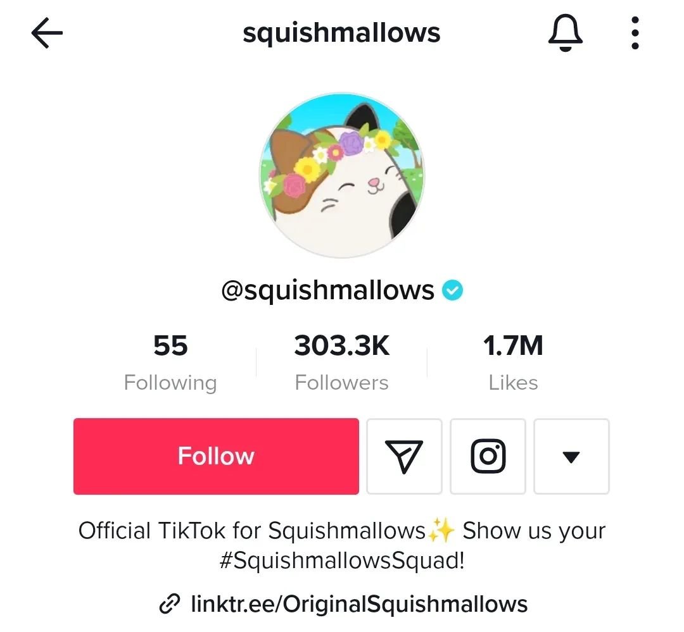Tap the squishmallows title at top
684x632 pixels.
coord(341,33)
